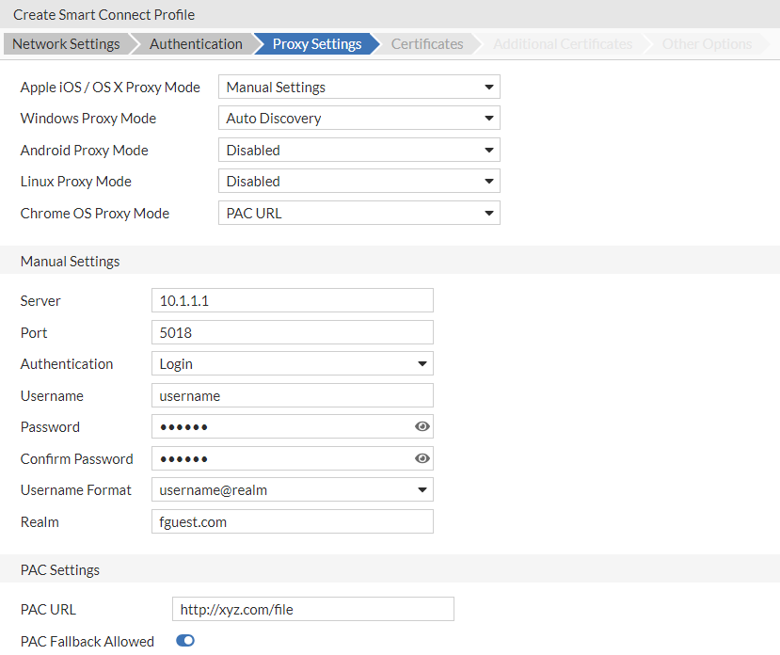Open Chrome OS Proxy Mode dropdown

[358, 214]
